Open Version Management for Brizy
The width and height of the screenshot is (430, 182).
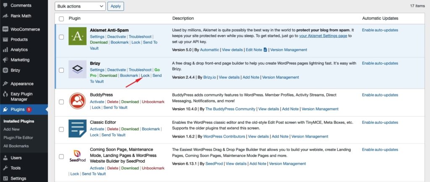(x=281, y=78)
